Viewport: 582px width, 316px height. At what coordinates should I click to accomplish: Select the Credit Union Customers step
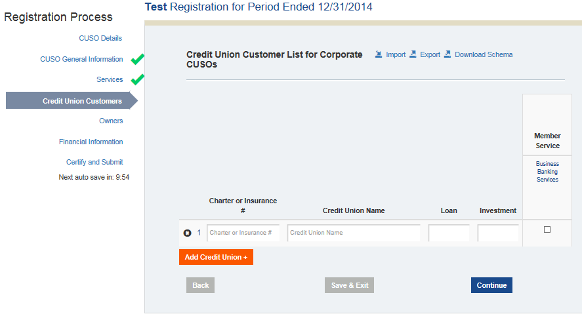[82, 101]
